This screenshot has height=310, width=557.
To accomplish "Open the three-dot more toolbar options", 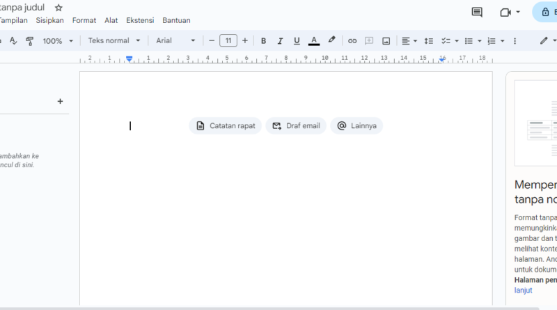I will (515, 41).
